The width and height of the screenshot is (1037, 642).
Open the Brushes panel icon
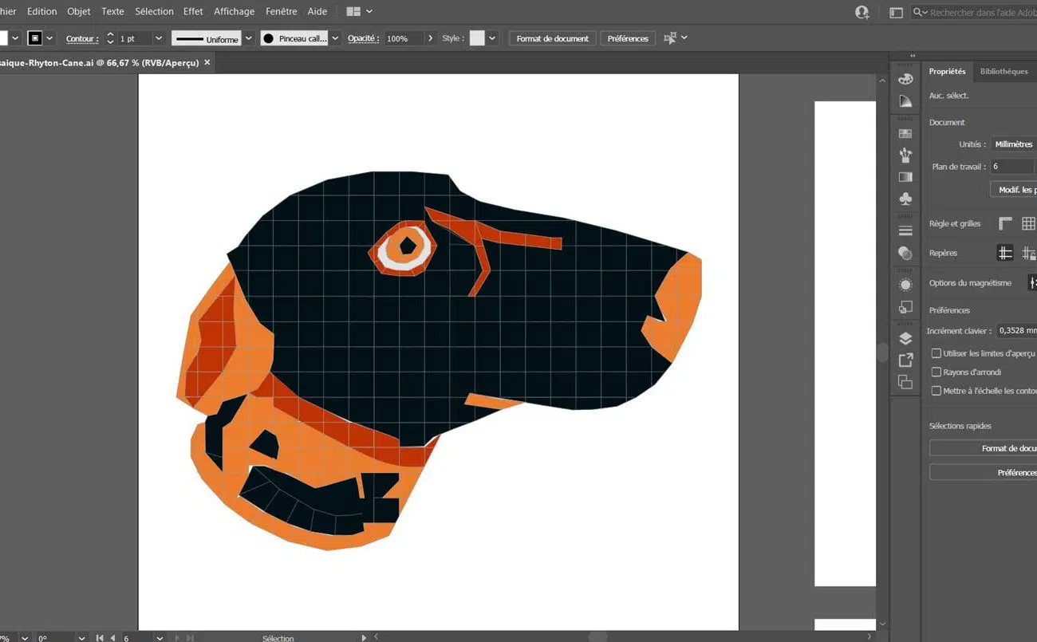coord(905,156)
